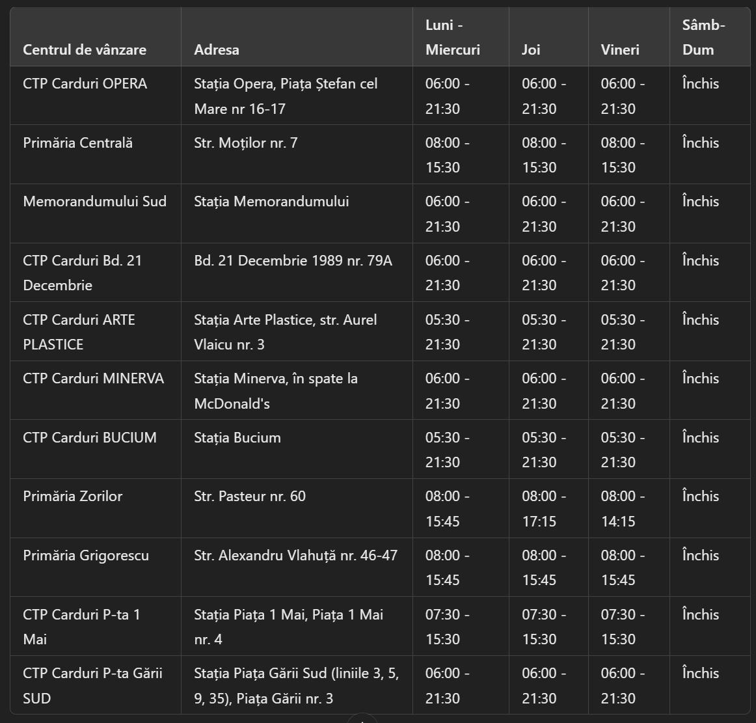Click Primăria Zorilor's Thursday hours ending 17:15
The width and height of the screenshot is (756, 723).
click(x=543, y=509)
